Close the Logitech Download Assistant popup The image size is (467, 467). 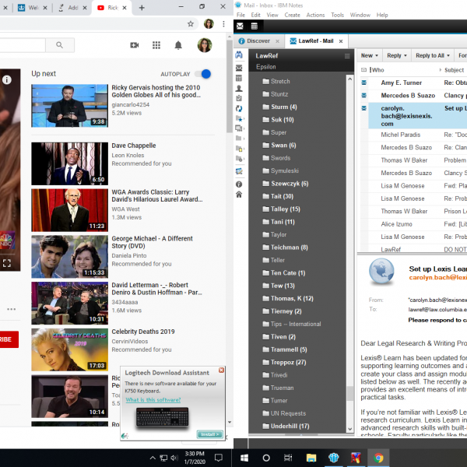(221, 370)
